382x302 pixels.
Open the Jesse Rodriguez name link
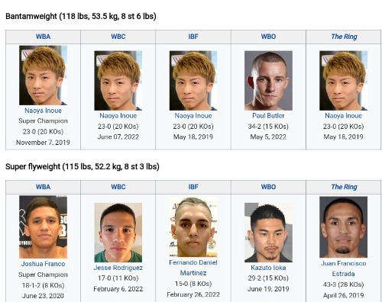pyautogui.click(x=118, y=268)
